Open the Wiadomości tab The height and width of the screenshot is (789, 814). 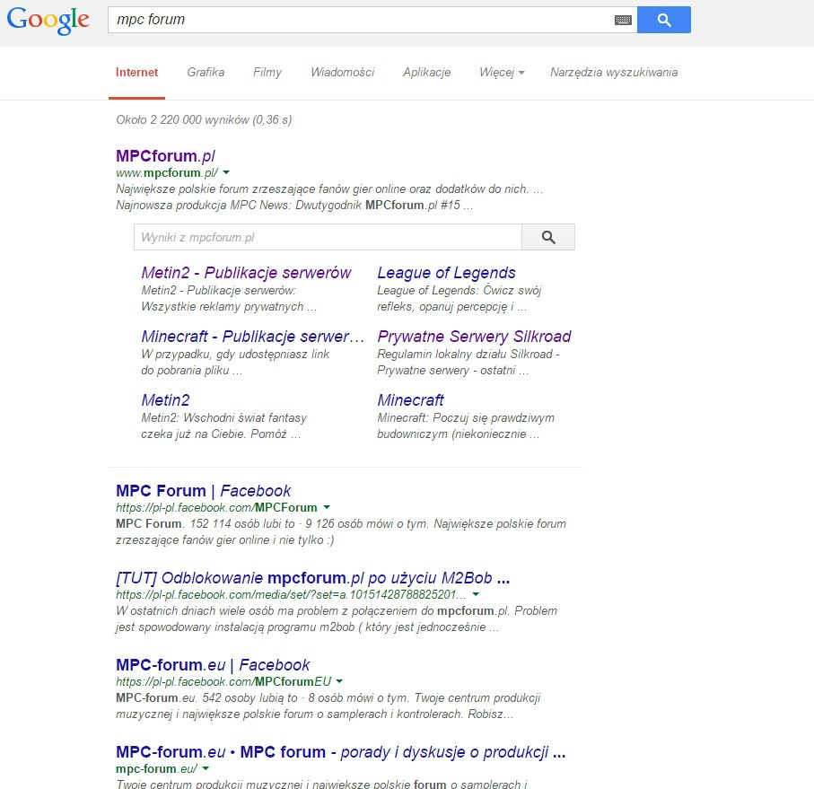point(343,72)
